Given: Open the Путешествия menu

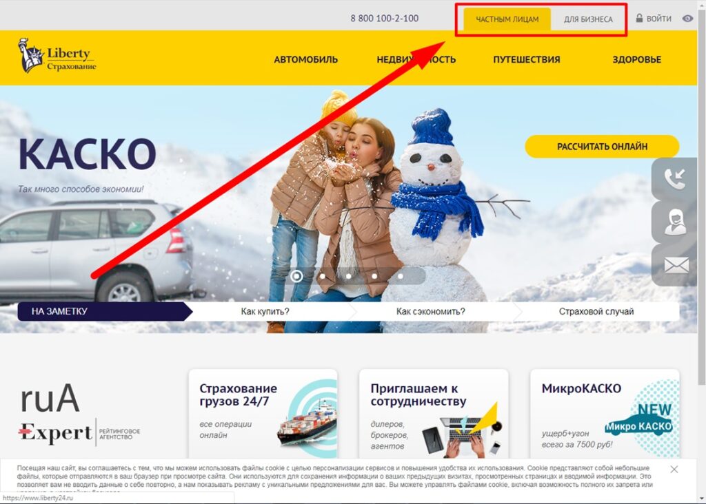Looking at the screenshot, I should (x=526, y=59).
